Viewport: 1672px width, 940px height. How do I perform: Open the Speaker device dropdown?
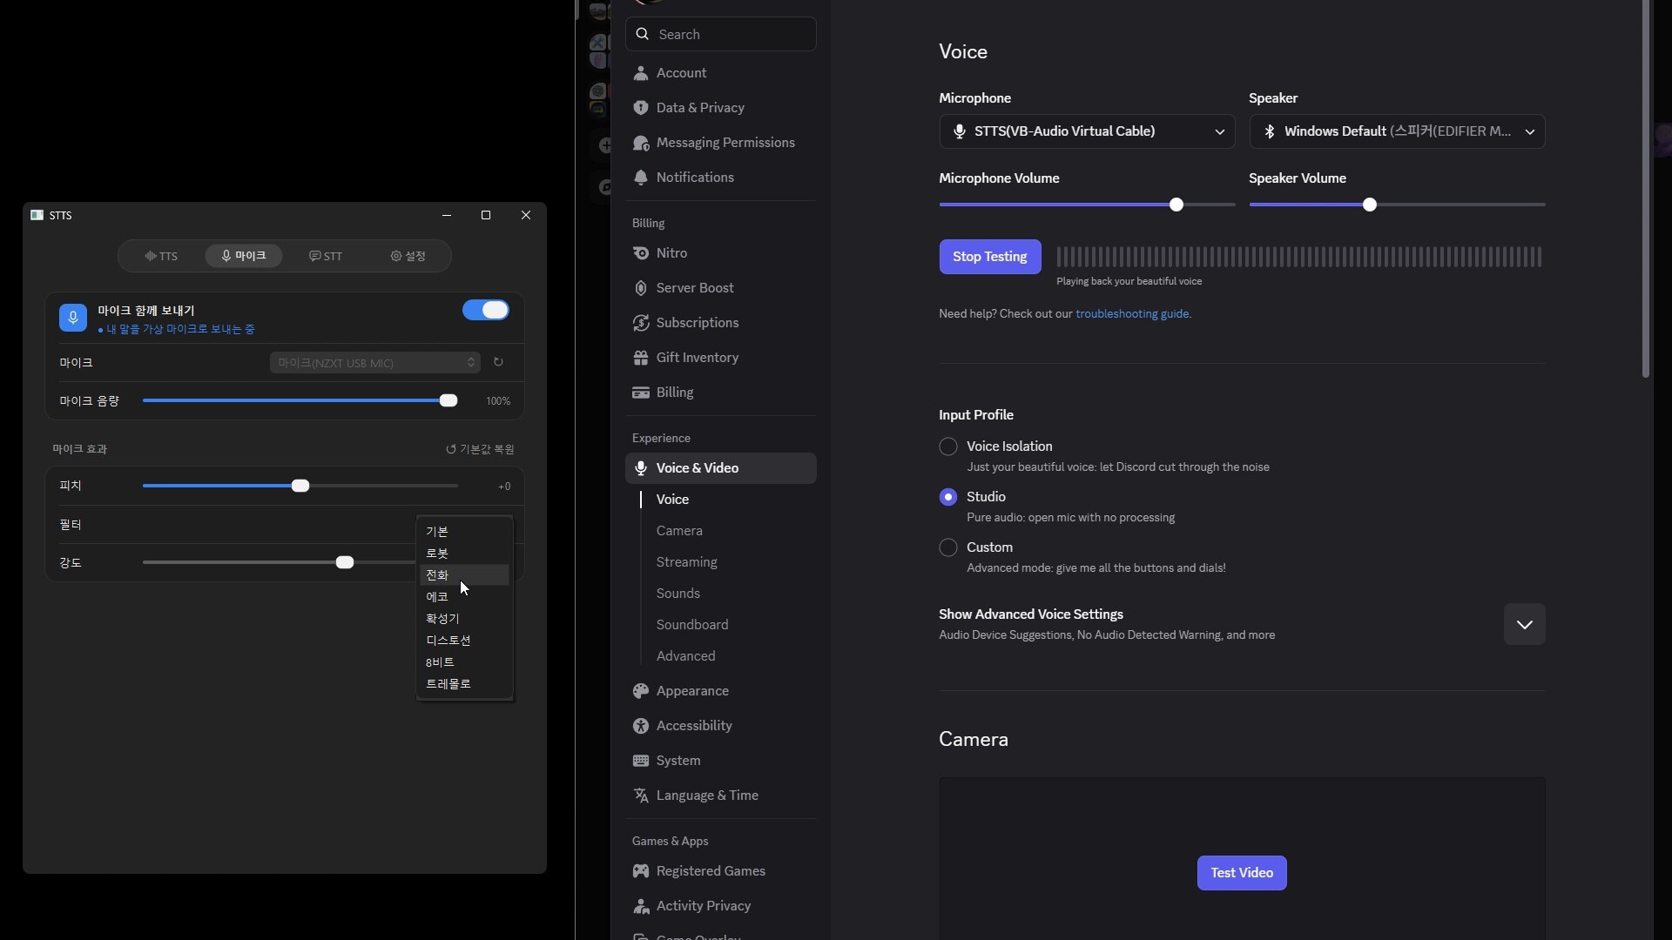click(x=1397, y=131)
